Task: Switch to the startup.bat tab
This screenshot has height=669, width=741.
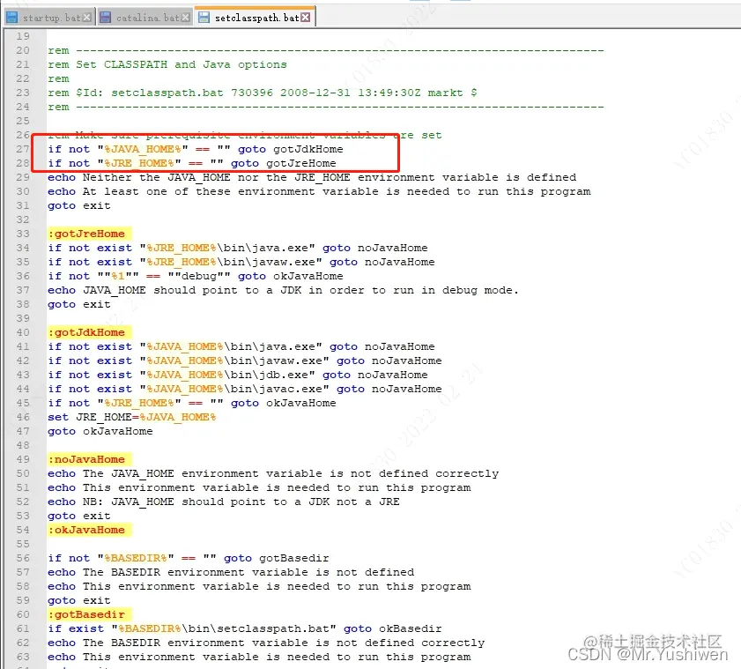Action: (x=49, y=18)
